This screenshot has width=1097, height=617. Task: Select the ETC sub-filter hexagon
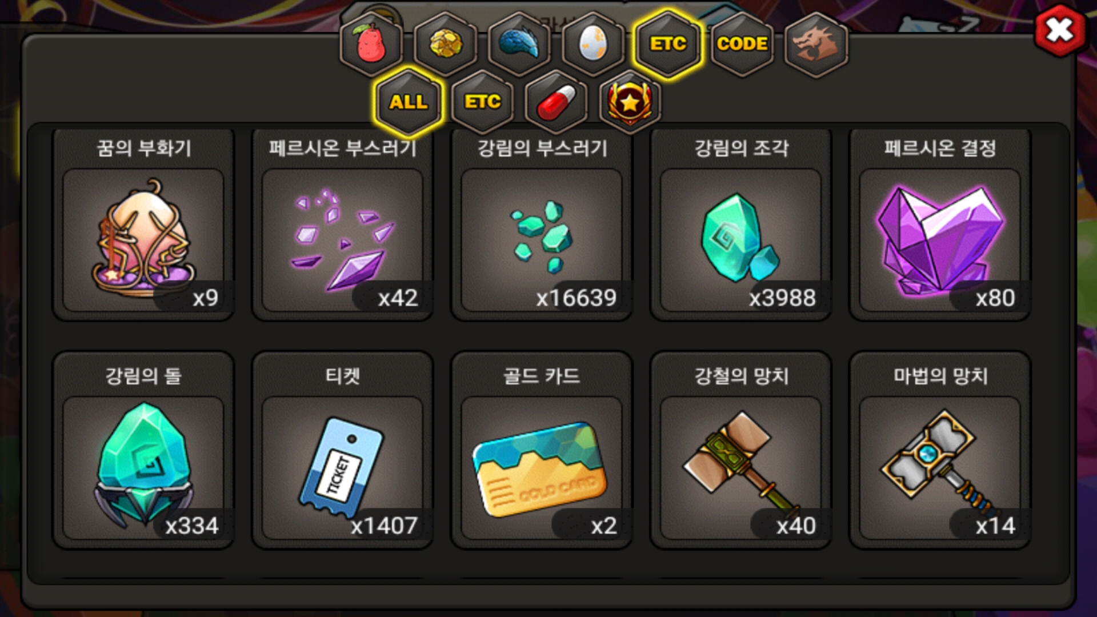pos(483,102)
